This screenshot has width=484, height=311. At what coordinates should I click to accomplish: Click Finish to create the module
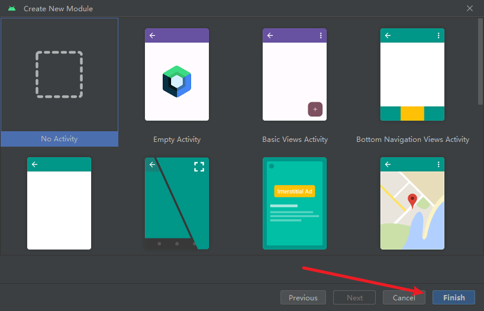(x=454, y=297)
